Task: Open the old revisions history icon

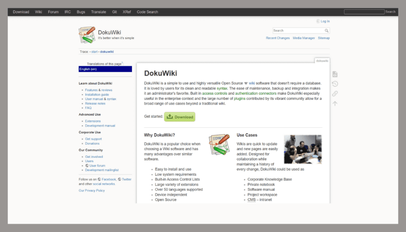Action: click(x=335, y=84)
